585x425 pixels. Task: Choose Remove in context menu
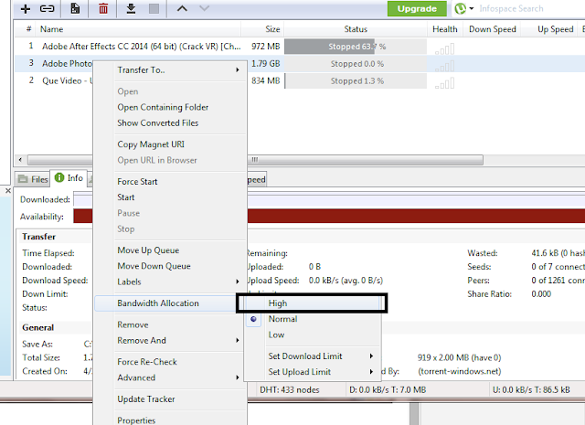(133, 324)
